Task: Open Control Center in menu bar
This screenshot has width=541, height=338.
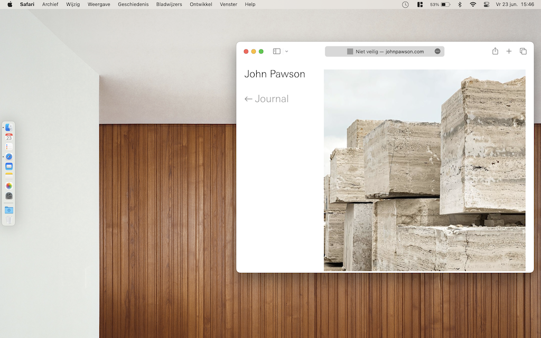Action: [487, 4]
